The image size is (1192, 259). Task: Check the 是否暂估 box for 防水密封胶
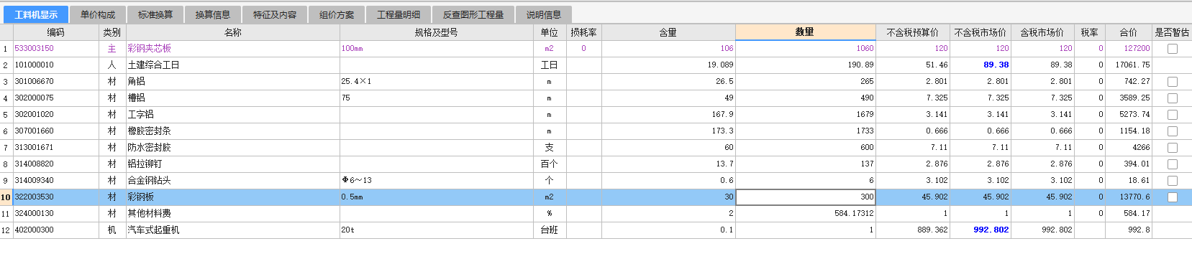pyautogui.click(x=1173, y=148)
